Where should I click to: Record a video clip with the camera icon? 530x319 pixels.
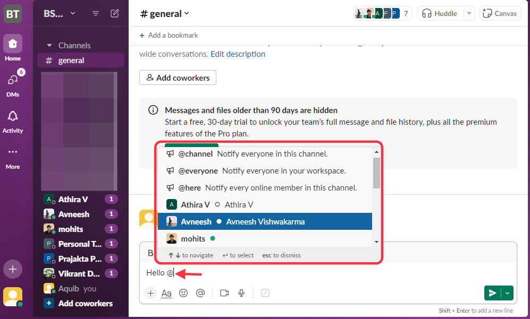pos(224,292)
